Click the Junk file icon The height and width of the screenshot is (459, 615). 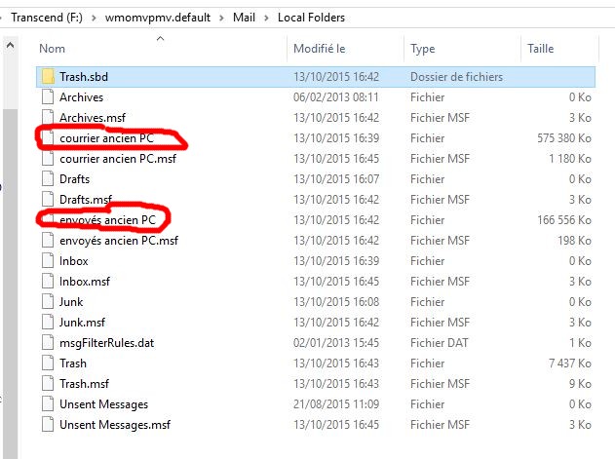click(x=48, y=302)
